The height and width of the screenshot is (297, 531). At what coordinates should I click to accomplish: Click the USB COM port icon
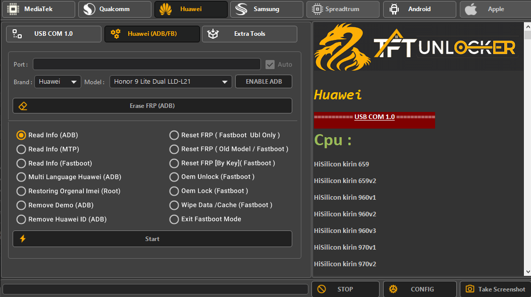coord(17,33)
